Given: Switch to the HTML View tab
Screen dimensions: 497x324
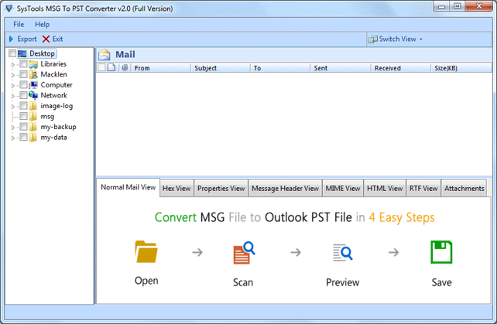Looking at the screenshot, I should [385, 189].
